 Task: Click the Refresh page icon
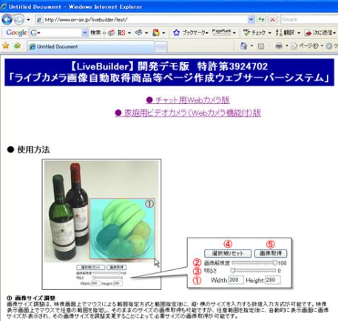pos(262,19)
